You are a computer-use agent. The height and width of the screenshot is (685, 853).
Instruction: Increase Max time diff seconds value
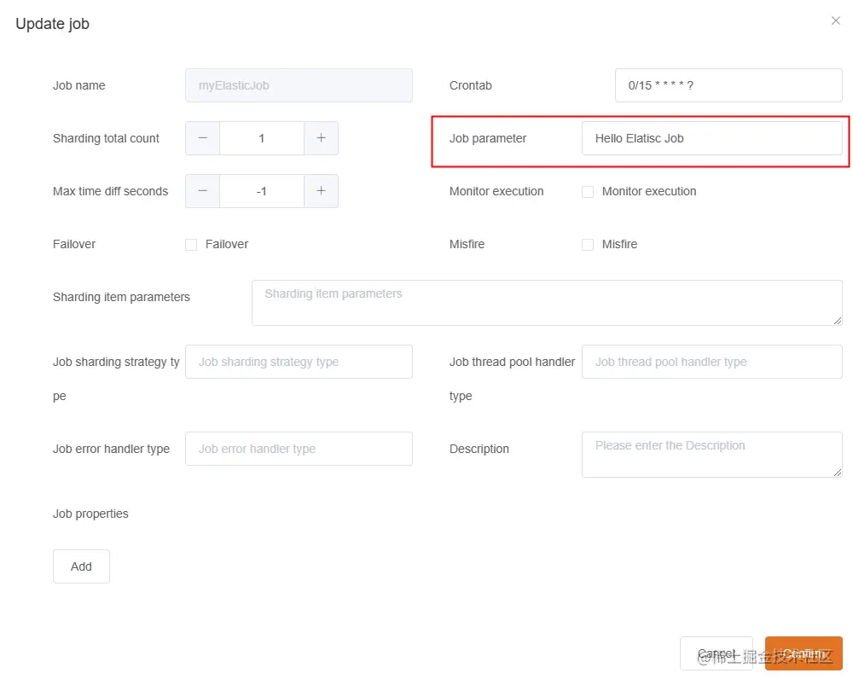(x=321, y=191)
